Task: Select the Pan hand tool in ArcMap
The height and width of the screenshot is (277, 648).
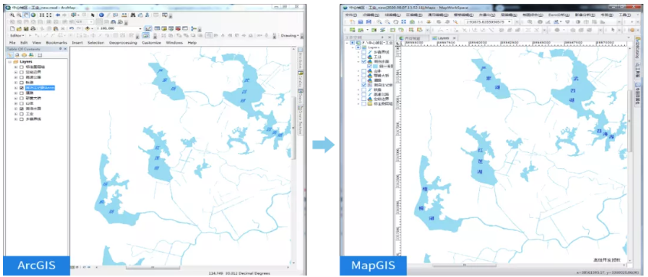Action: coord(26,15)
